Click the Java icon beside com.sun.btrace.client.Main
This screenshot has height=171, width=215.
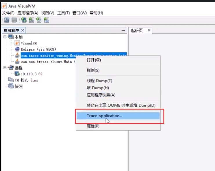(x=17, y=61)
